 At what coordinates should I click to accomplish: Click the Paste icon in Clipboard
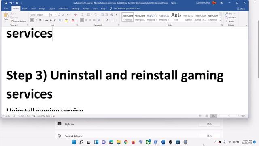tap(6, 15)
